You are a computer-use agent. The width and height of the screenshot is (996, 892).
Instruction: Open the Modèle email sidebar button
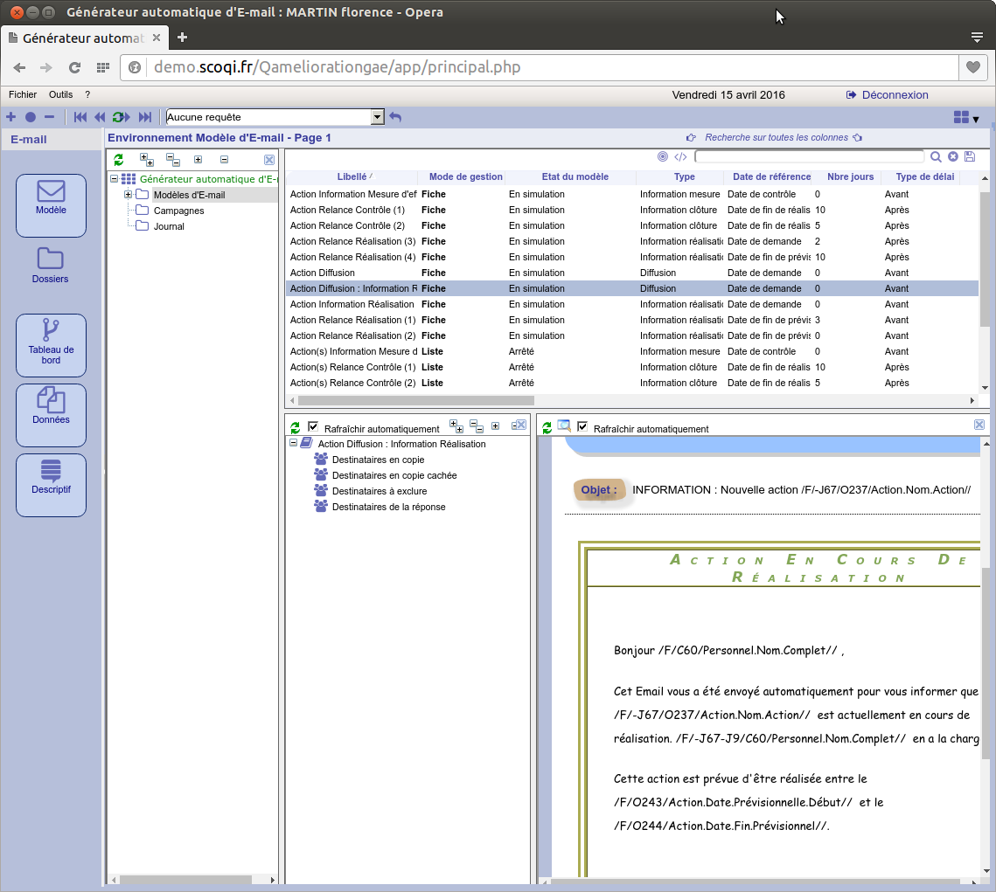51,205
